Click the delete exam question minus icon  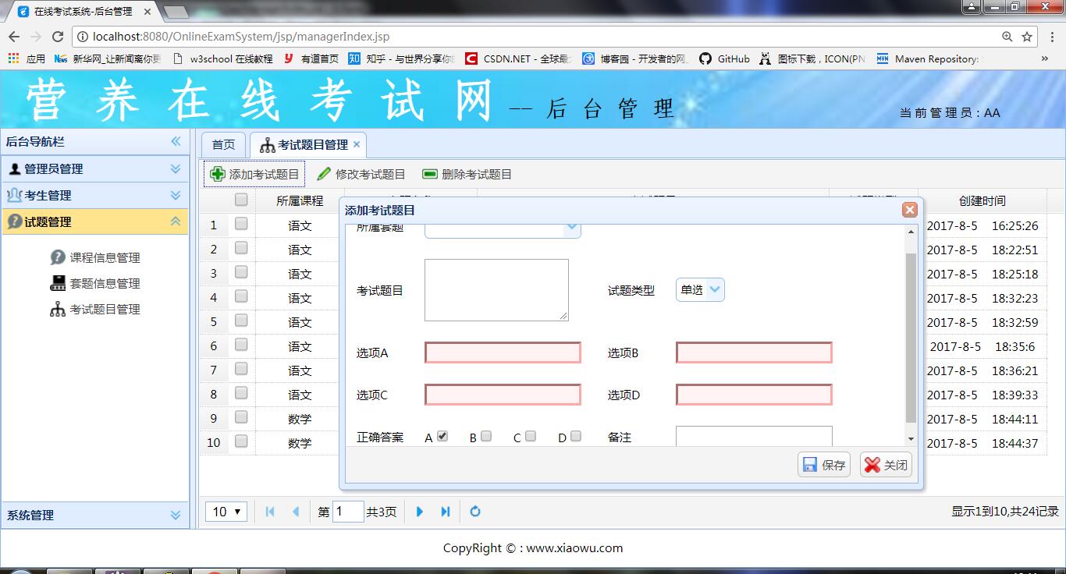[430, 175]
